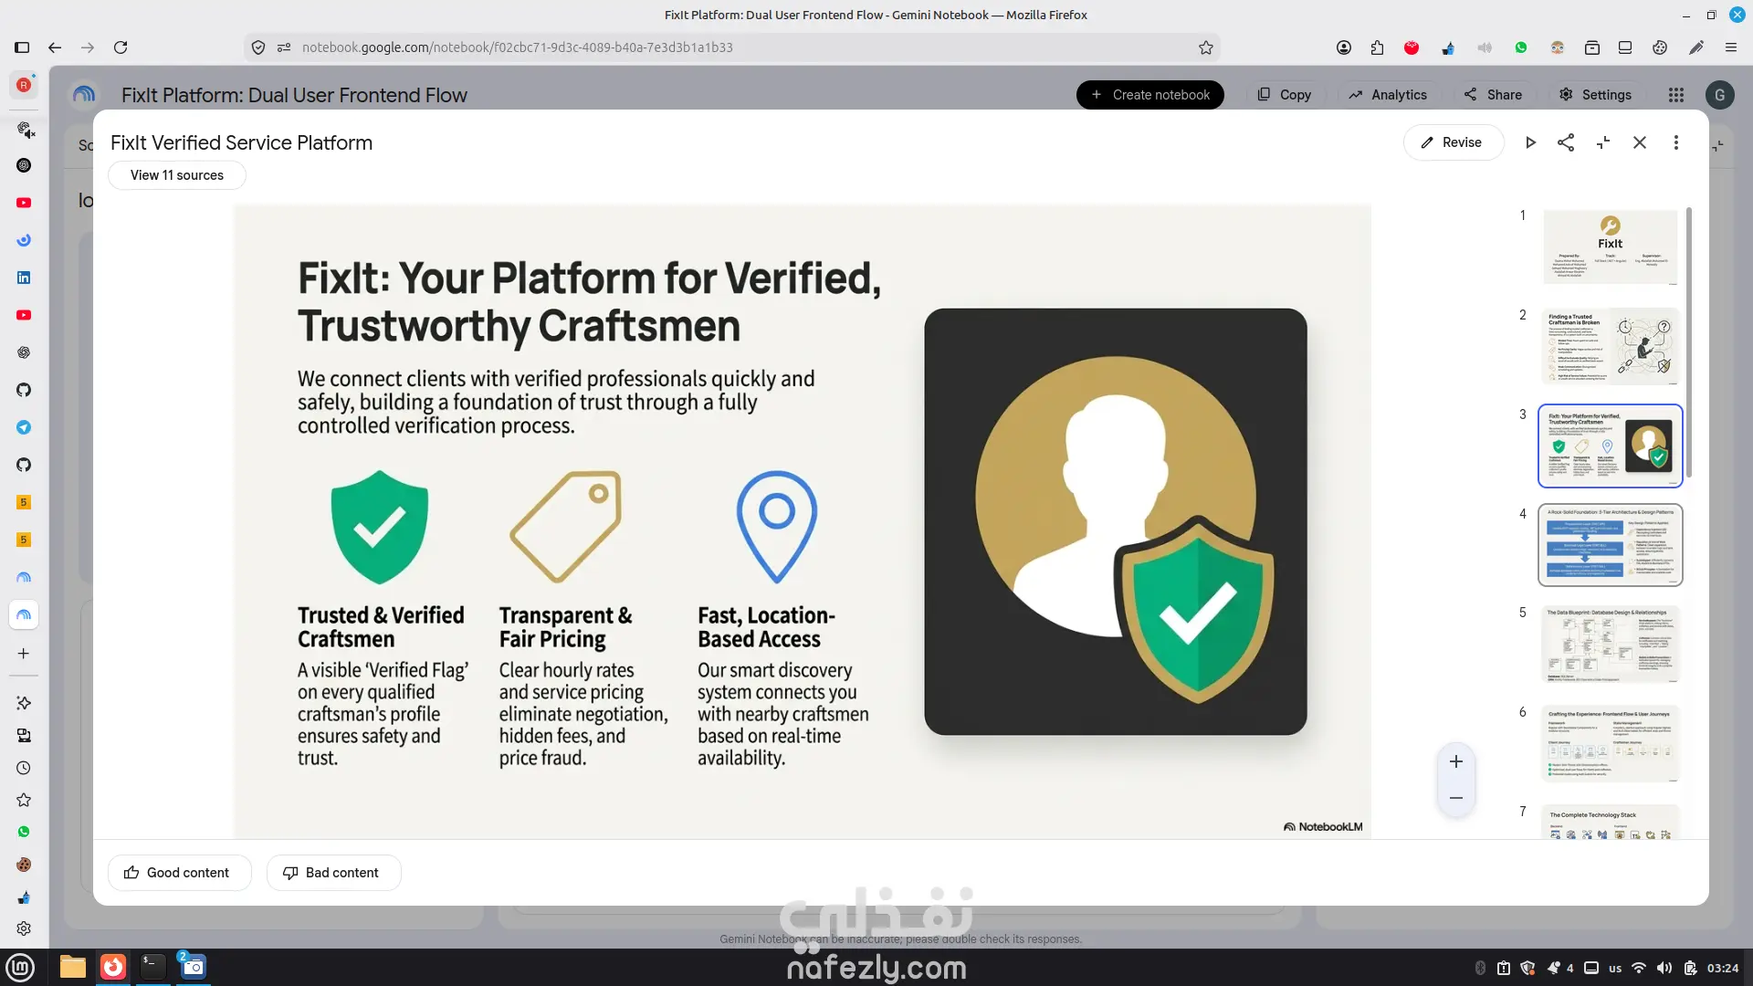This screenshot has height=986, width=1753.
Task: Open notebook Analytics
Action: point(1388,95)
